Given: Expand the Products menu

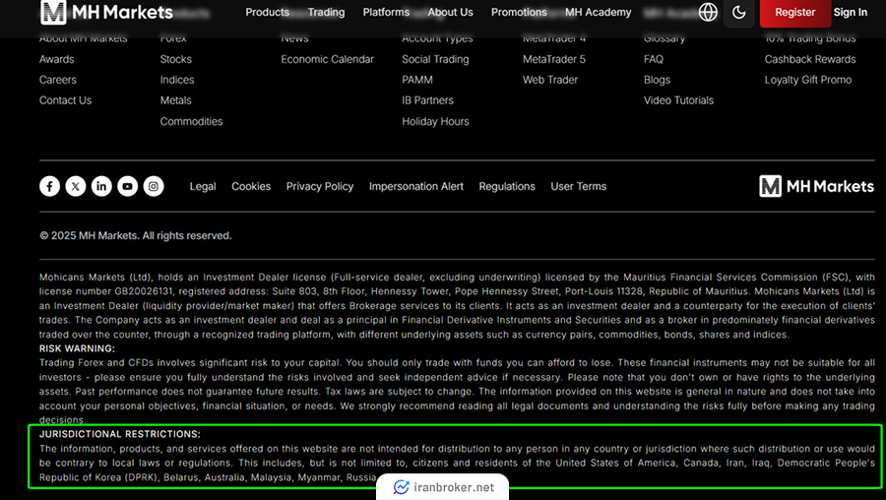Looking at the screenshot, I should (267, 12).
